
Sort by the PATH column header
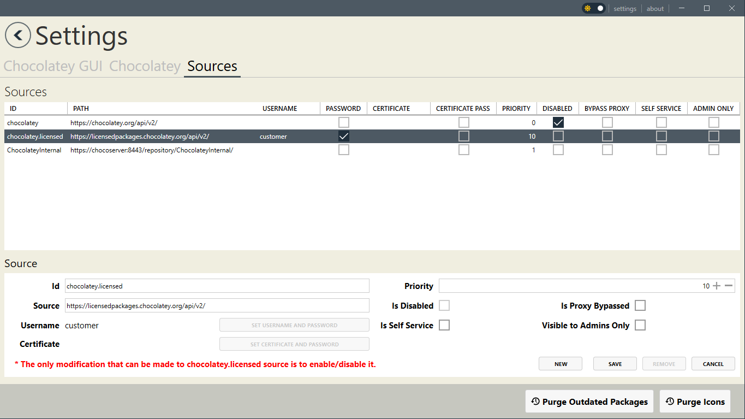(x=163, y=108)
